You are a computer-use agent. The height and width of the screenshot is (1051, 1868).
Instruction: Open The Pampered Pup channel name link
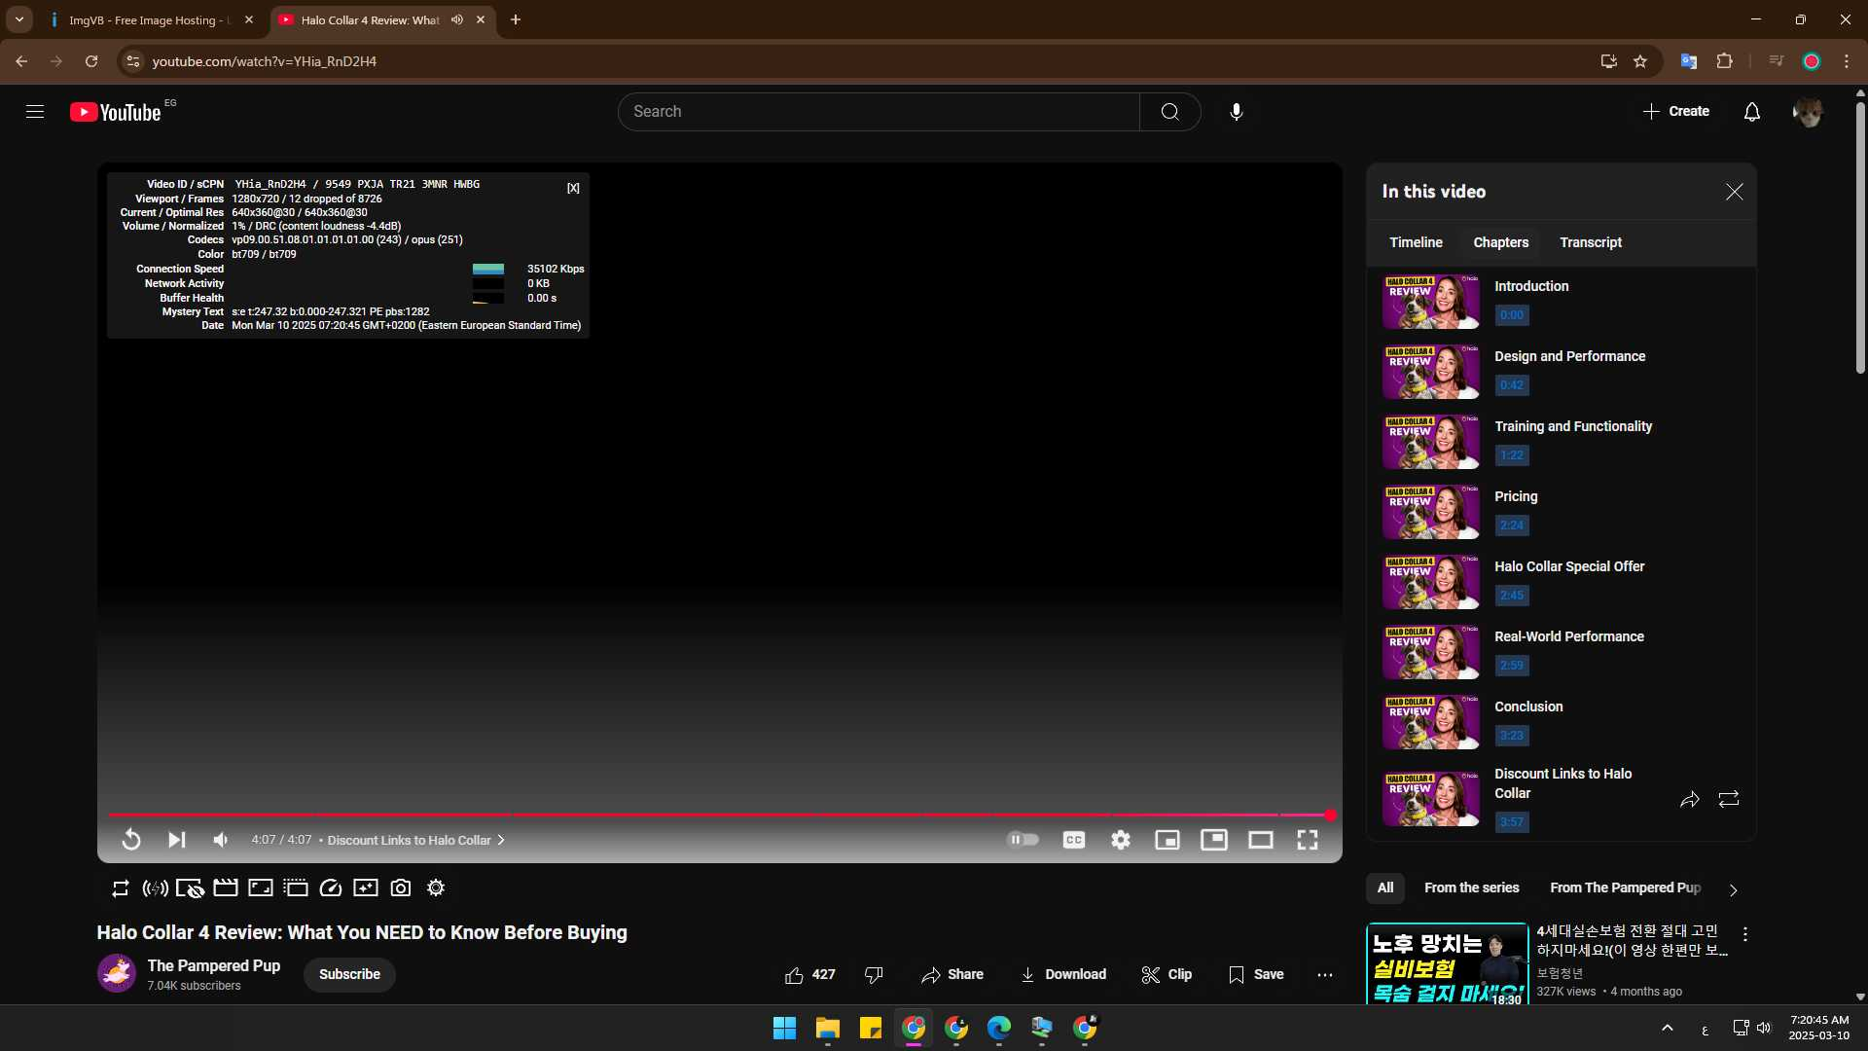(214, 965)
